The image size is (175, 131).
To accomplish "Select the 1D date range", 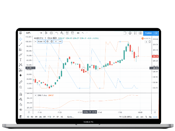I will [x=28, y=117].
